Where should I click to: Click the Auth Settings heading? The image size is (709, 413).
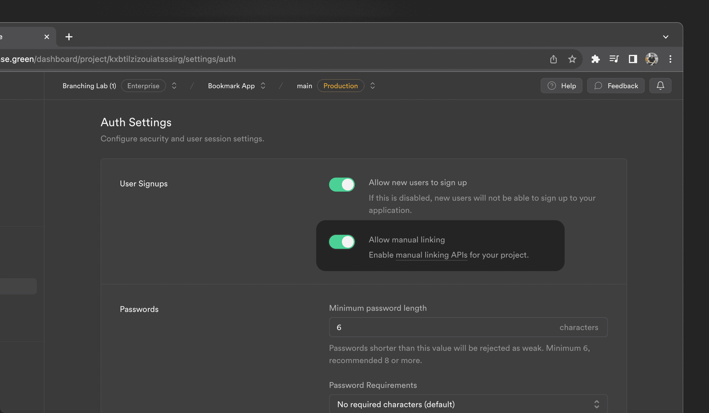(x=136, y=122)
